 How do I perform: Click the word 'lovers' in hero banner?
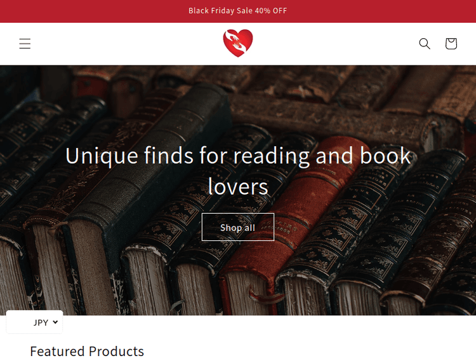point(238,186)
